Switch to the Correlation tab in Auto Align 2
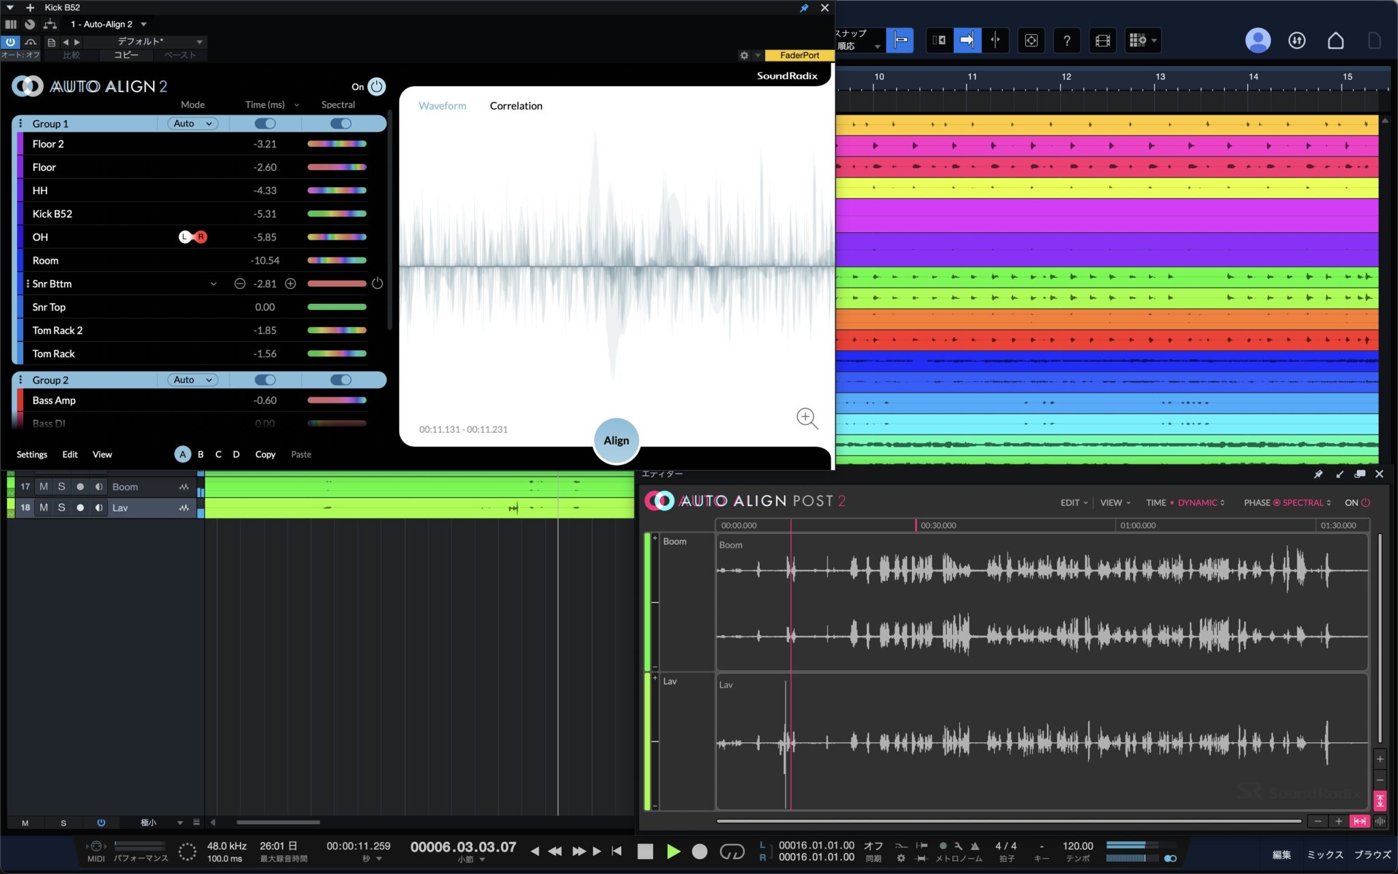1398x874 pixels. (x=515, y=106)
